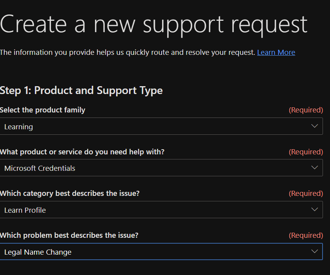This screenshot has height=275, width=330.
Task: Click the 'Which category best describes' label
Action: [x=69, y=194]
